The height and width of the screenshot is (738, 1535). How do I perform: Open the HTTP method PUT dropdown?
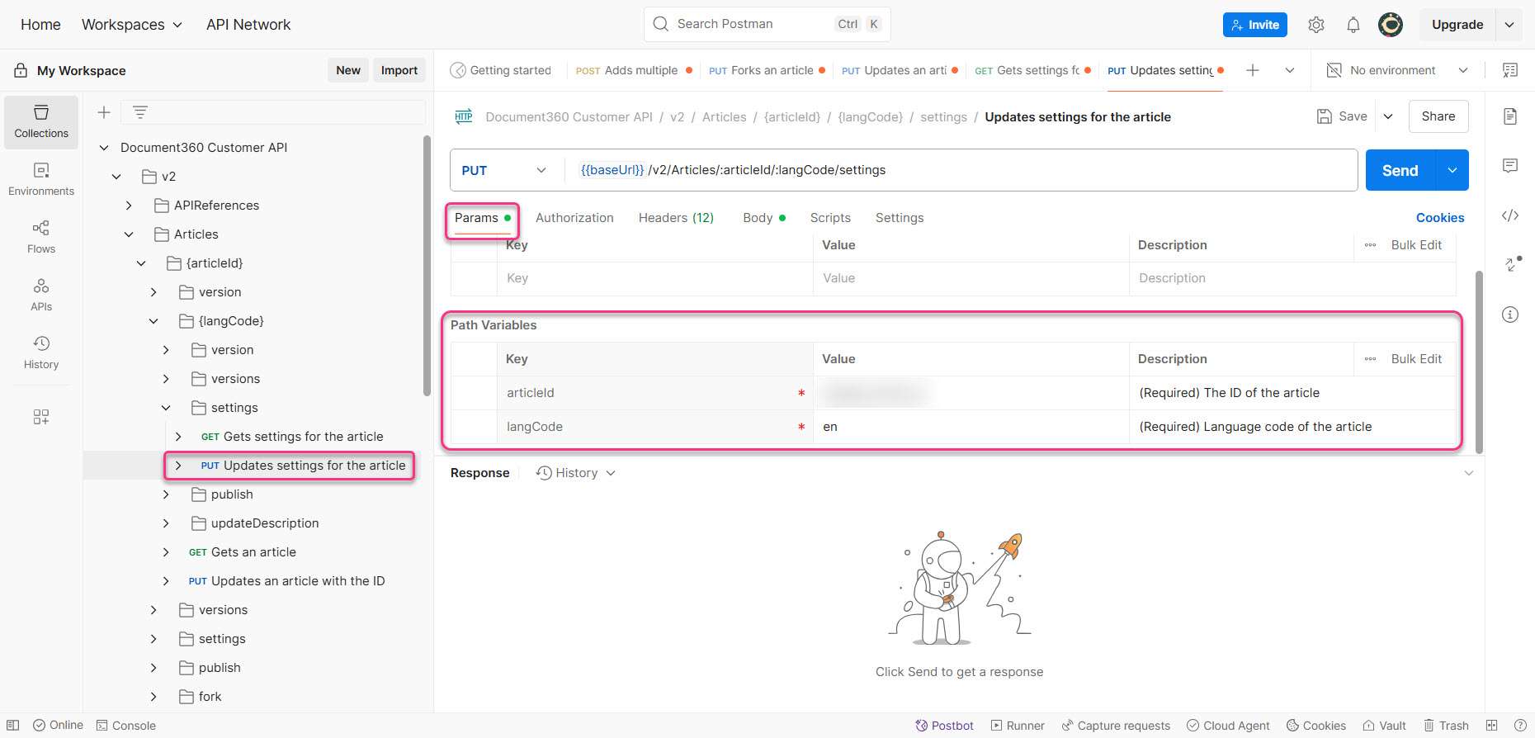pyautogui.click(x=503, y=170)
